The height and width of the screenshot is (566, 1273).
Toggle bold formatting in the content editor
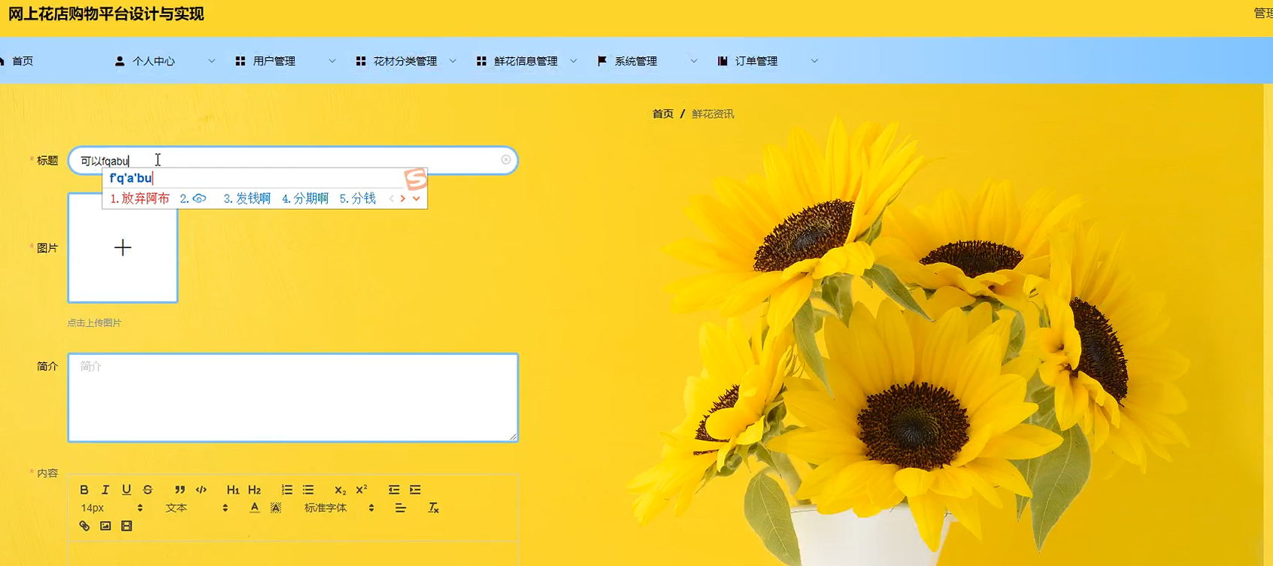pos(84,489)
